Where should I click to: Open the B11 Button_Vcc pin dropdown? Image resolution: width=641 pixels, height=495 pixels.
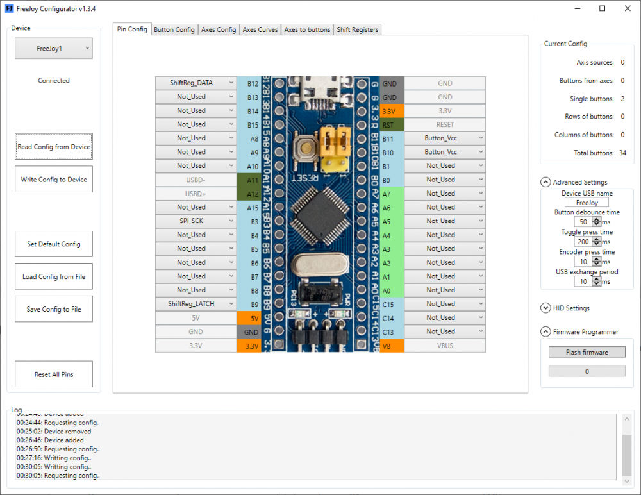click(445, 138)
